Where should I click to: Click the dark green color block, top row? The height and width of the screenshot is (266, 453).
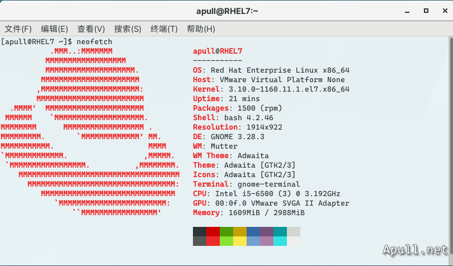(x=226, y=231)
